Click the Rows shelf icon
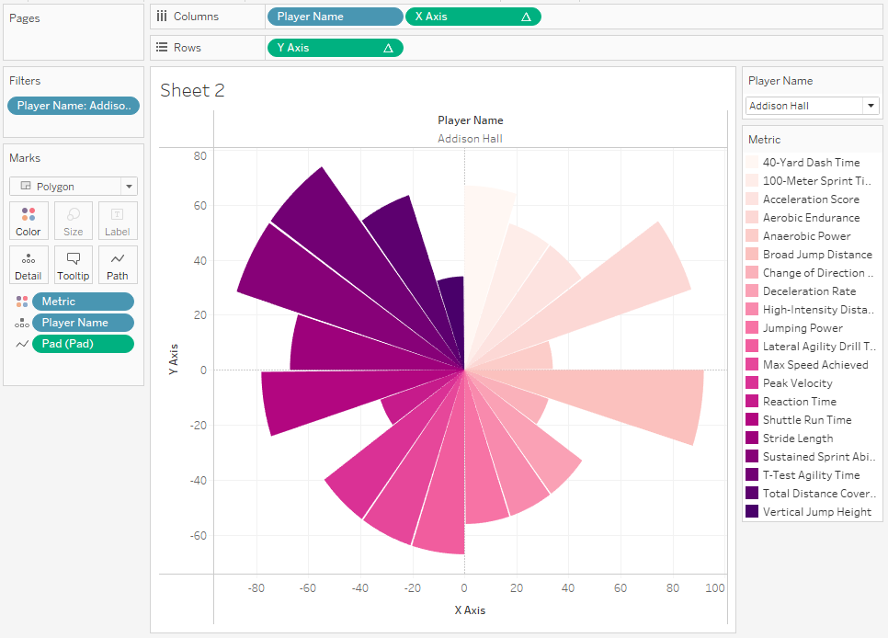 point(162,48)
